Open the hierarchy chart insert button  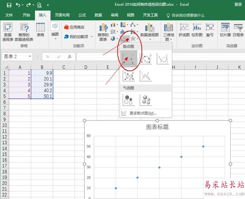[124, 25]
